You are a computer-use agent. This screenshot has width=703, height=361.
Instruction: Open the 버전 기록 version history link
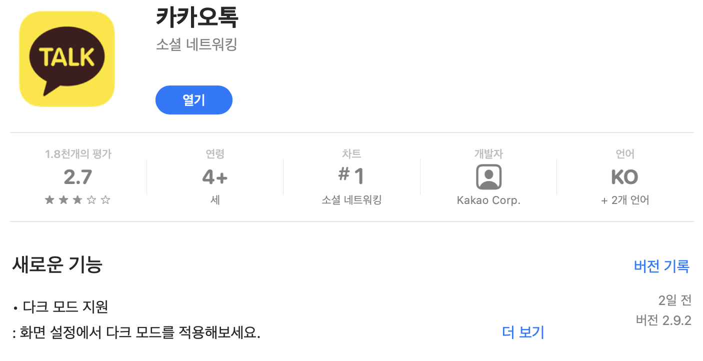pos(661,266)
